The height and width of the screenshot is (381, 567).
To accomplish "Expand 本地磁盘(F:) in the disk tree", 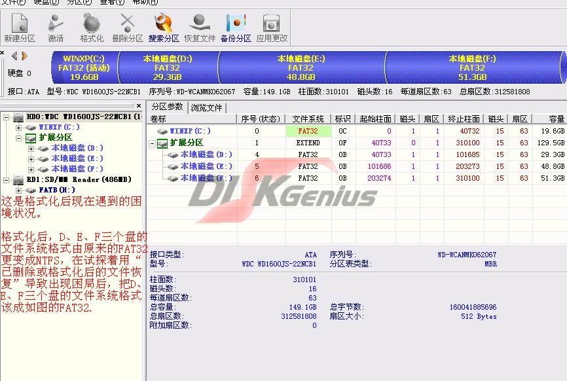I will [x=31, y=170].
